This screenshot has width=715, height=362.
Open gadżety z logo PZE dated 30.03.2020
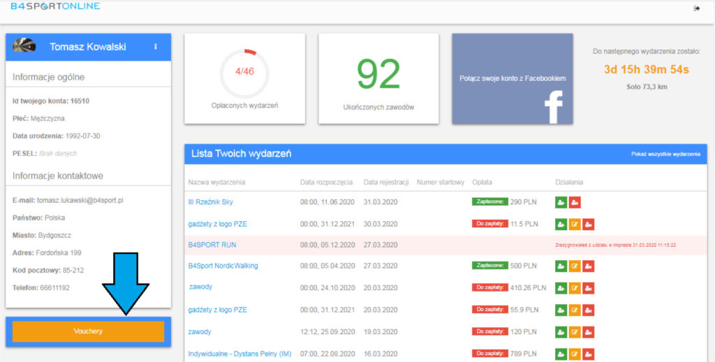coord(218,224)
